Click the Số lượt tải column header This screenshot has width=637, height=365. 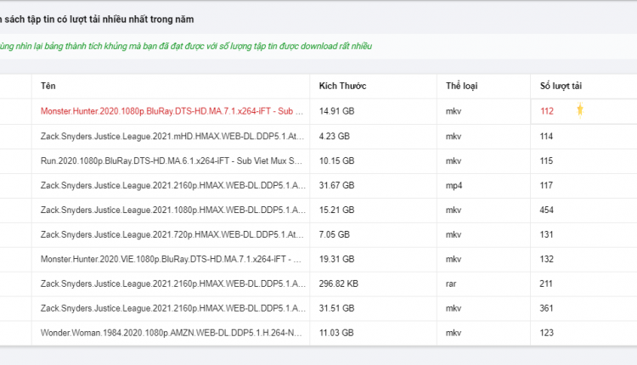[561, 86]
